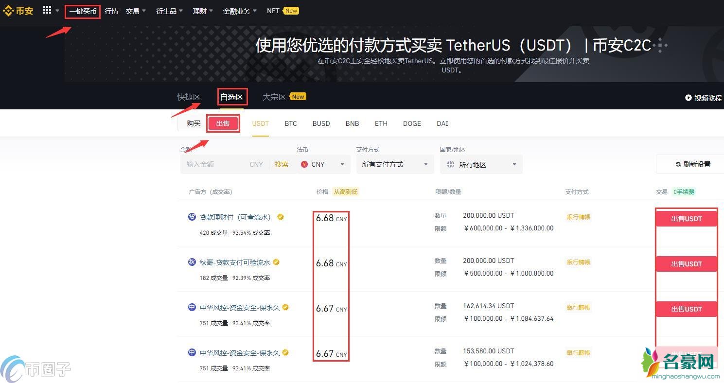
Task: Click the limit ￥500,000.00 - ￥1,000,000.00
Action: (509, 273)
